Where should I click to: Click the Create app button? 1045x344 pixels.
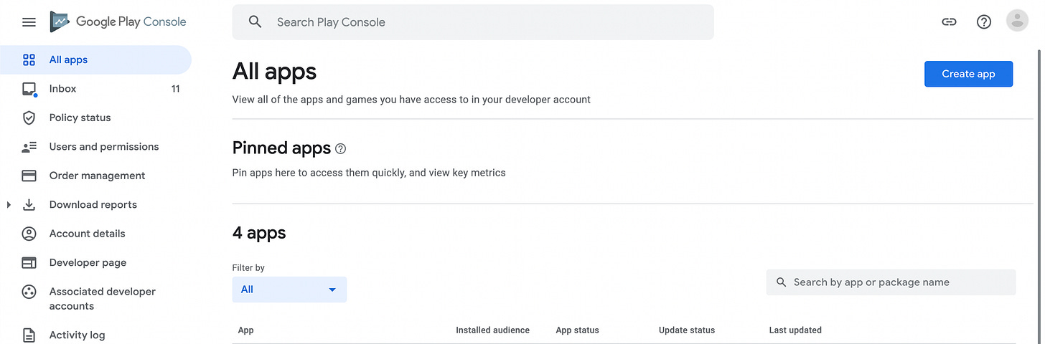point(968,74)
